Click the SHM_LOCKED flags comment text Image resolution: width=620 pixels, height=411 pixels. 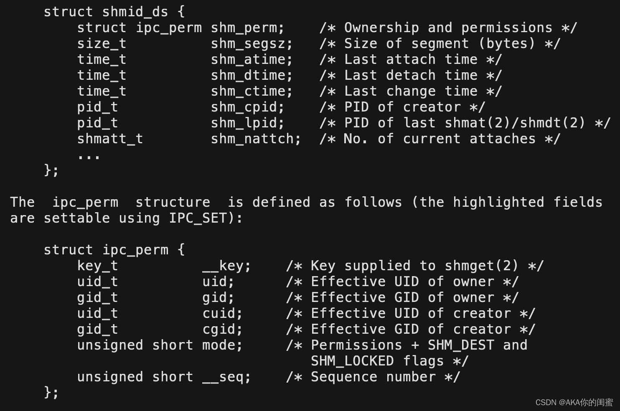389,361
